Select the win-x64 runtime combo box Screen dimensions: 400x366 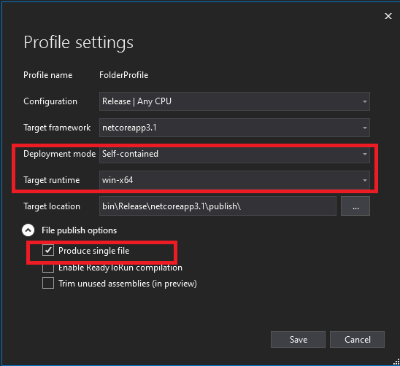(x=234, y=180)
